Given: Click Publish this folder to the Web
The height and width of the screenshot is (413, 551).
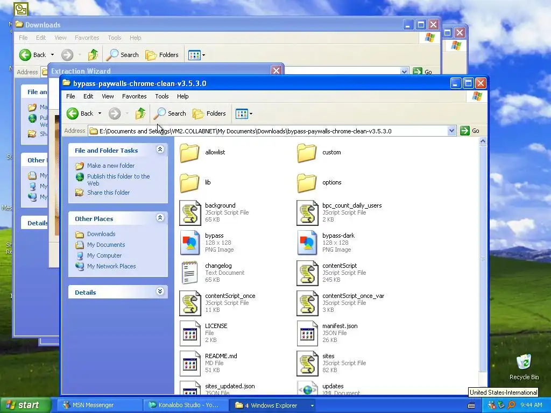Looking at the screenshot, I should 118,180.
